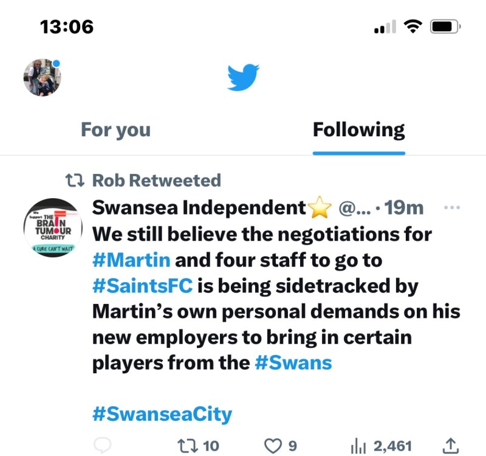Retweet the Swansea Independent tweet
Screen dimensions: 486x456
pyautogui.click(x=183, y=446)
